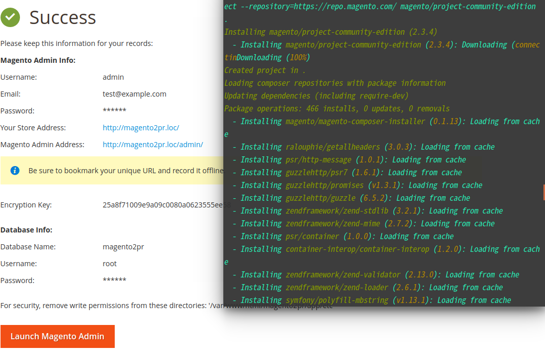Open the Magento admin address link
Viewport: 545px width, 350px height.
(153, 145)
